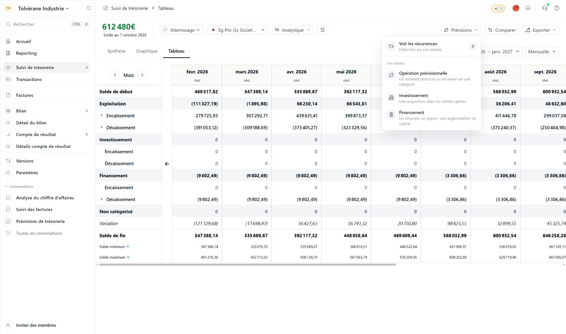Select Opération prévisionnelle menu entry
Viewport: 566px width, 334px height.
tap(431, 79)
